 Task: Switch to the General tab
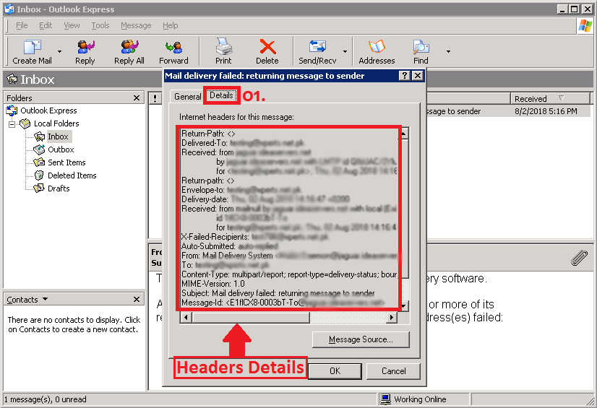pos(188,97)
